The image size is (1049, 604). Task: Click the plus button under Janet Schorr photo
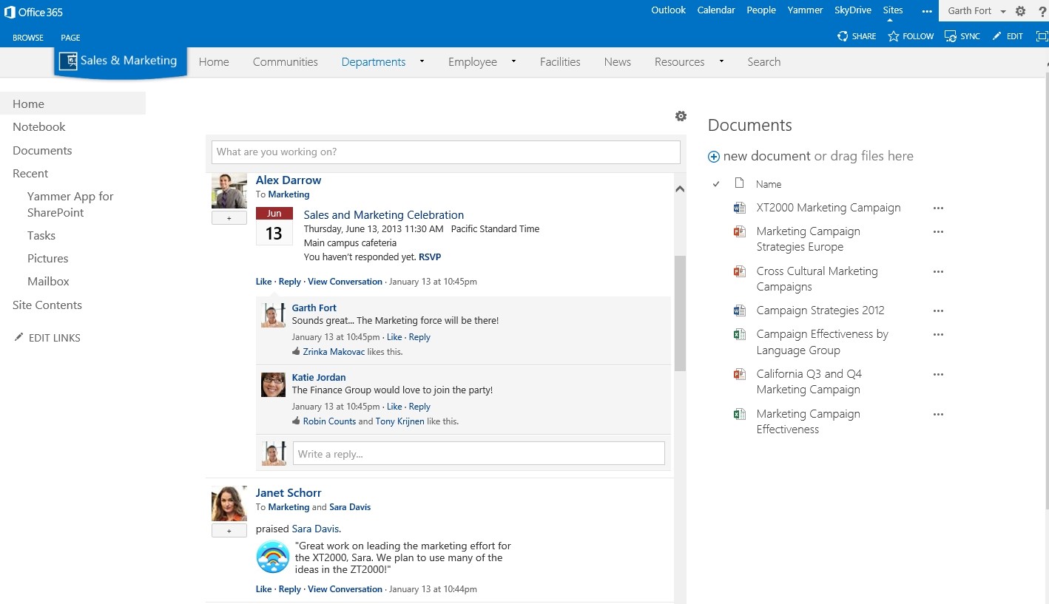click(x=229, y=531)
